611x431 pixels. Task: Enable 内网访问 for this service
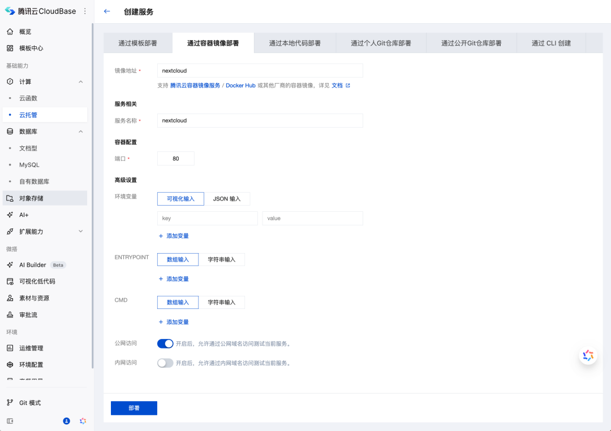coord(165,363)
